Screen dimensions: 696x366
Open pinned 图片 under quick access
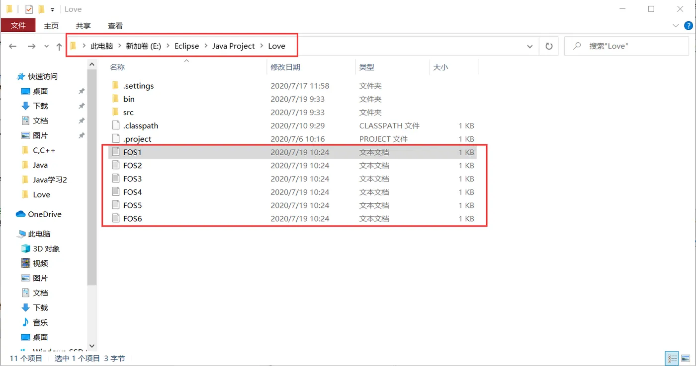(x=40, y=135)
